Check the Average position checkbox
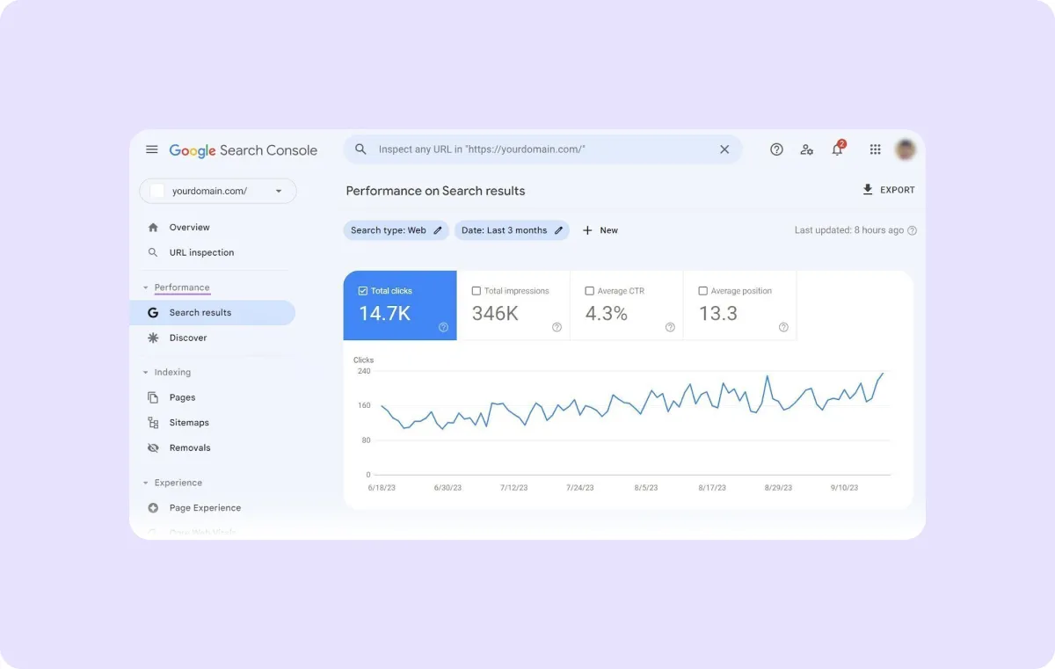Viewport: 1055px width, 669px height. [702, 291]
